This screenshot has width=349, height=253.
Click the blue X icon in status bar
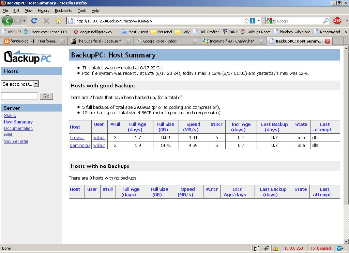(x=339, y=248)
